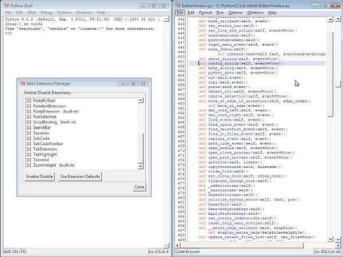Click the colorize_syntax_error definition line
The height and width of the screenshot is (257, 343).
click(249, 200)
